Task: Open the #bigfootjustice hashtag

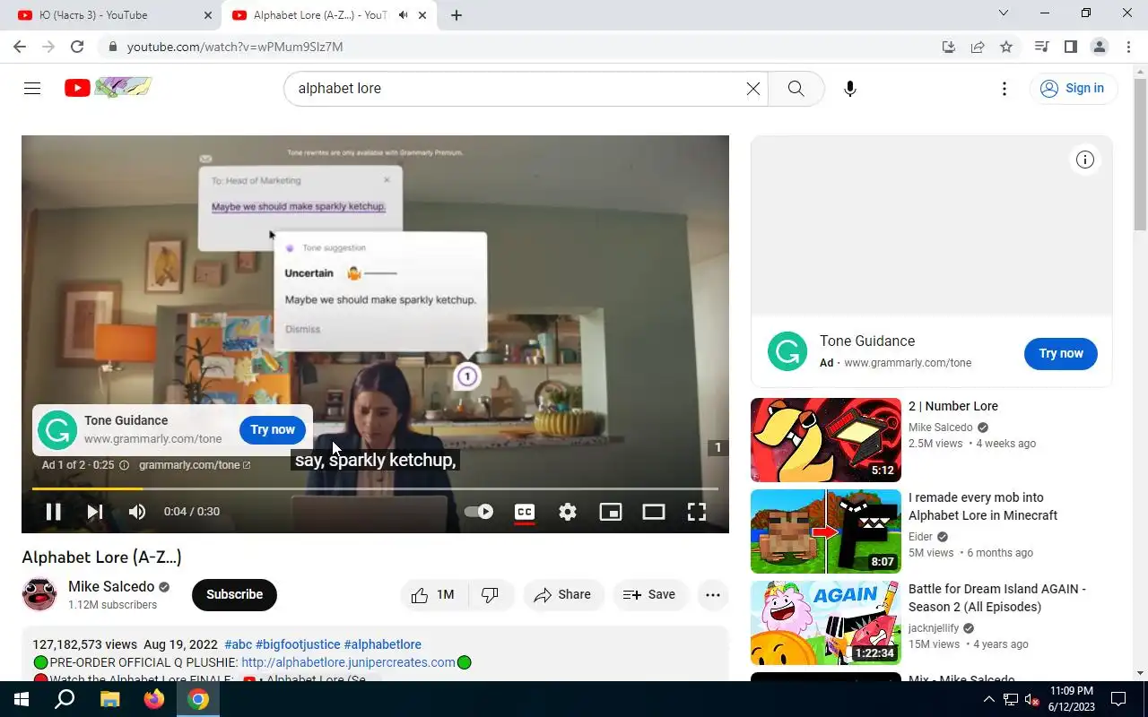Action: [x=298, y=644]
